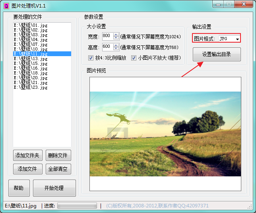The height and width of the screenshot is (213, 256).
Task: Select file E:\壁纸\15.jpg in list
Action: coord(42,63)
